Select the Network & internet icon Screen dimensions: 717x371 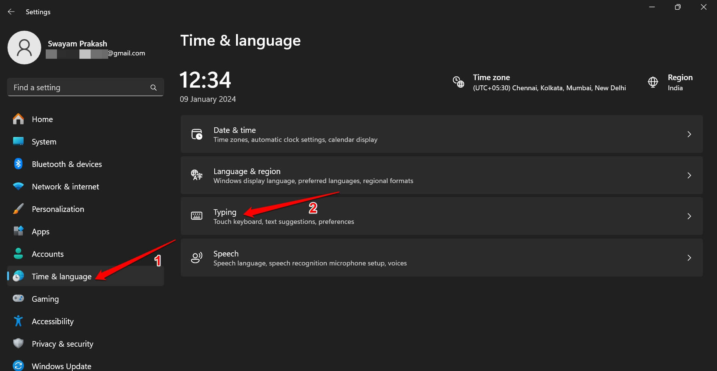coord(18,186)
